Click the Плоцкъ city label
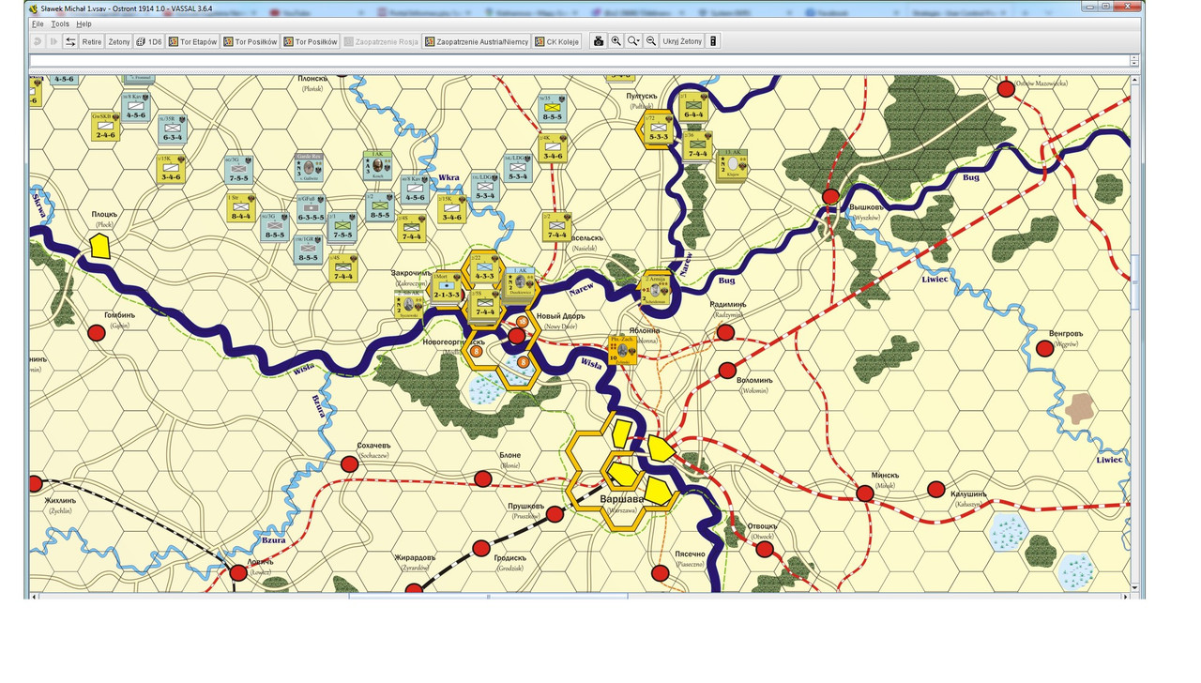1201x683 pixels. tap(104, 215)
